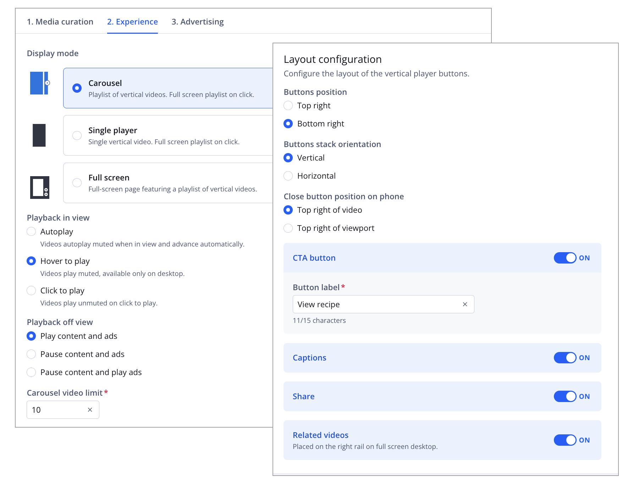This screenshot has width=633, height=488.
Task: Choose Autoplay for playback in view
Action: pyautogui.click(x=31, y=232)
